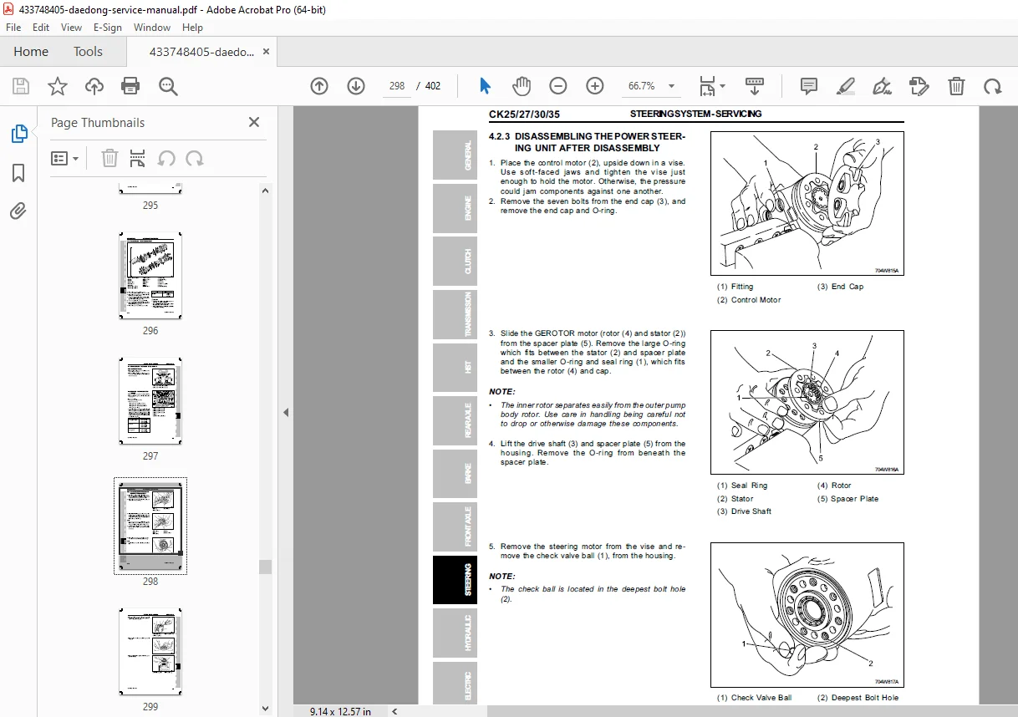Click the page size 9.14 x 12.57 in text
The image size is (1018, 717).
pos(339,711)
